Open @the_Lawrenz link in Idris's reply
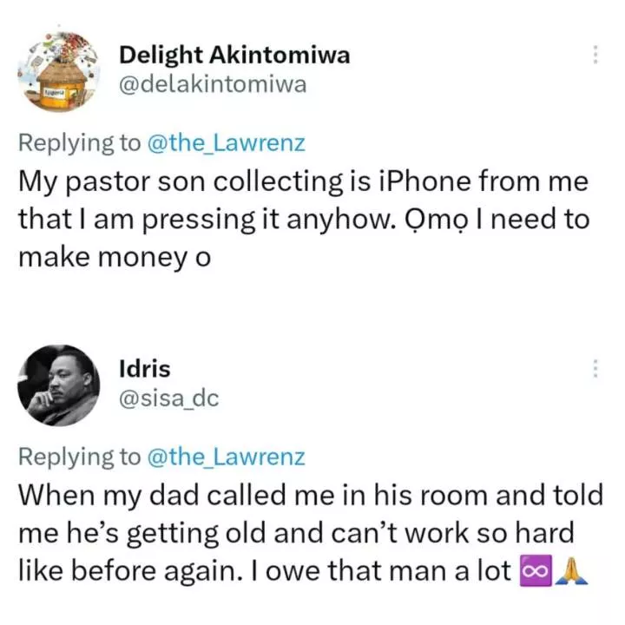625x625 pixels. coord(227,457)
